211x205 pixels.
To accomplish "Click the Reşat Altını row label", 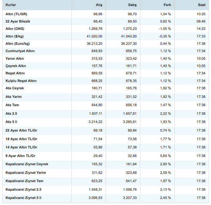I will (15, 73).
